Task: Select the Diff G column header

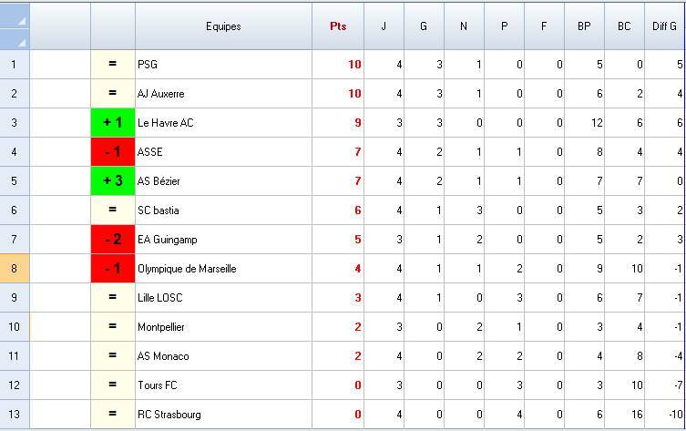Action: (x=664, y=26)
